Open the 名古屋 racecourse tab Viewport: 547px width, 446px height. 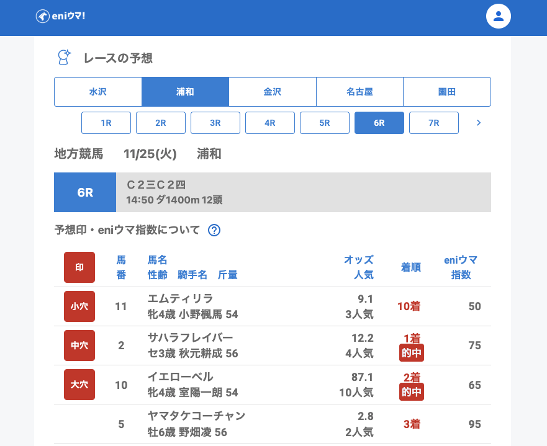[359, 92]
